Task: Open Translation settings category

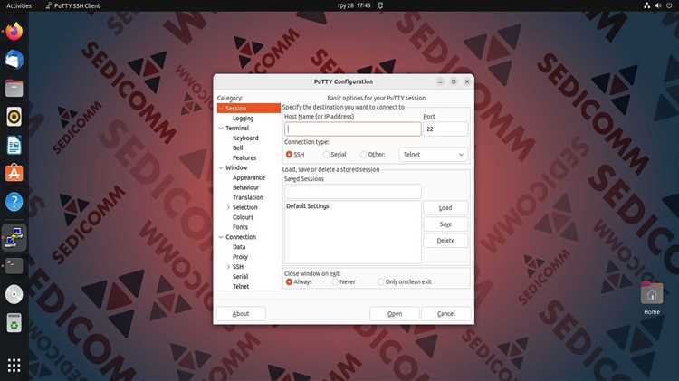Action: [x=248, y=197]
